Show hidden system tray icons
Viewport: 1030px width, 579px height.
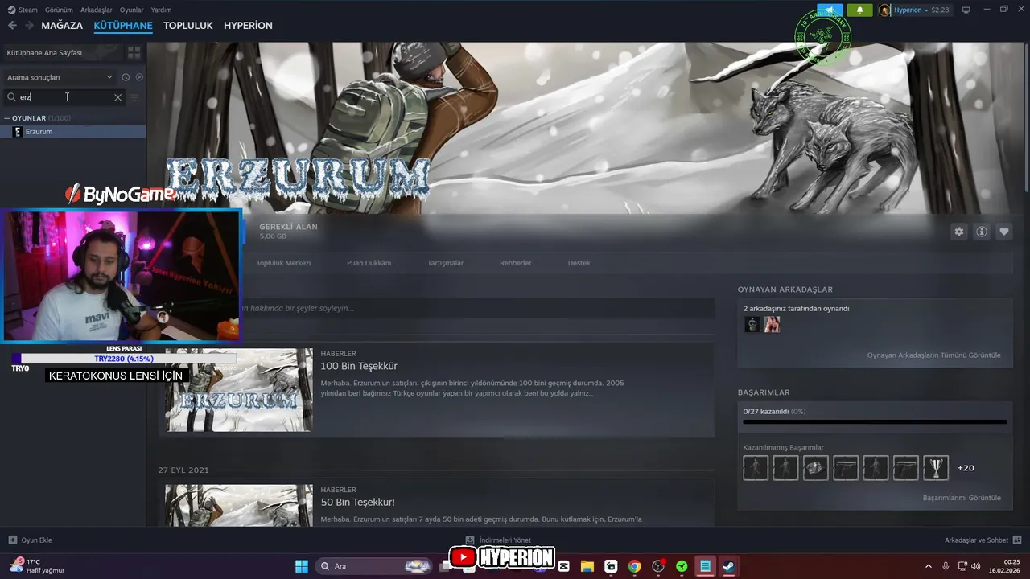[x=928, y=566]
